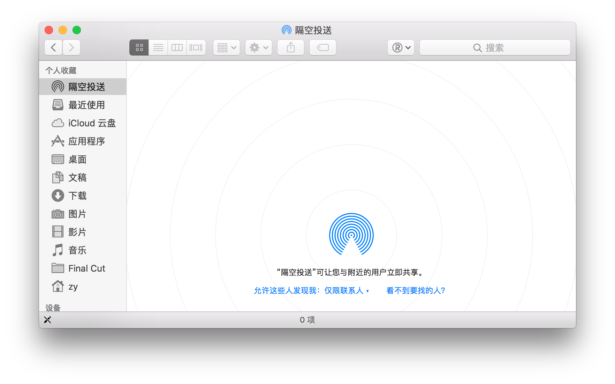The width and height of the screenshot is (615, 384).
Task: Open the Edit Tags toolbar icon
Action: (322, 47)
